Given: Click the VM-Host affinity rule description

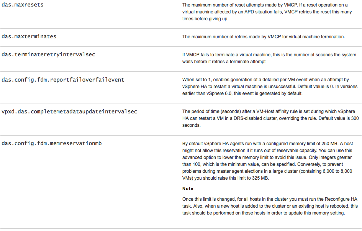Looking at the screenshot, I should coord(270,119).
